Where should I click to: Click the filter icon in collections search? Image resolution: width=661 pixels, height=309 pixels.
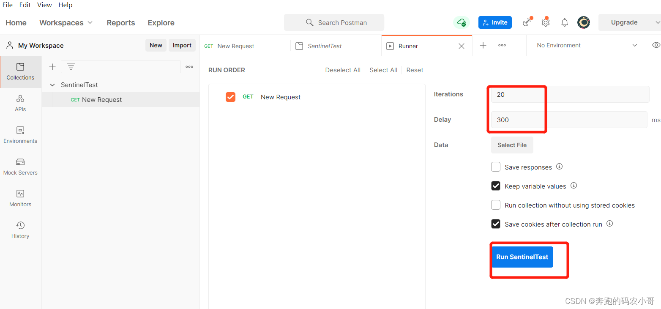[x=71, y=67]
